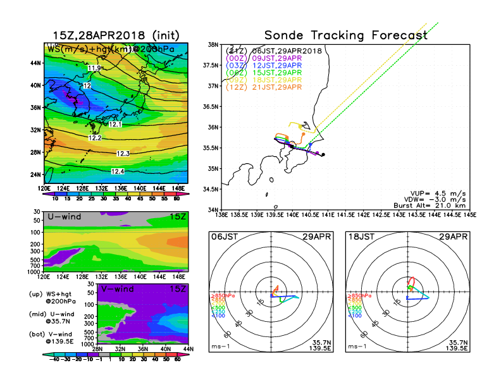The width and height of the screenshot is (501, 387).
Task: Click the "12.3" height contour label
Action: pyautogui.click(x=123, y=154)
